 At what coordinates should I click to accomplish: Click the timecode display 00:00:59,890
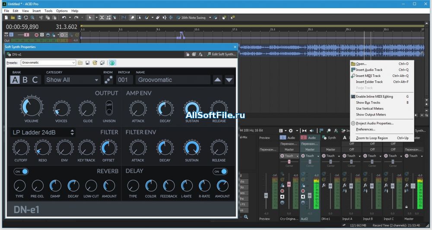22,27
